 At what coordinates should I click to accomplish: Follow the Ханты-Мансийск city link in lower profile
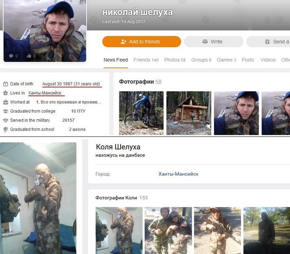[178, 174]
